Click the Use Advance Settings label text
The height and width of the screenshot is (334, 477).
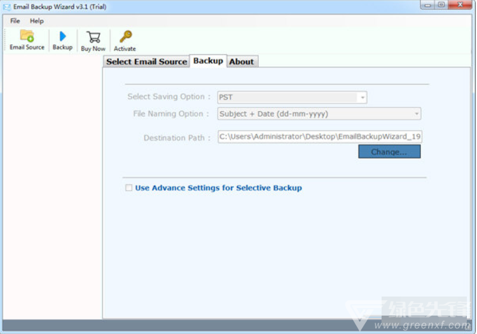click(x=218, y=188)
